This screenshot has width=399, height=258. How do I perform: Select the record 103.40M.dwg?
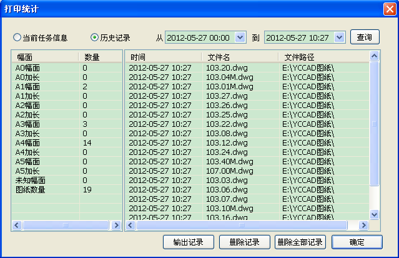pos(247,161)
